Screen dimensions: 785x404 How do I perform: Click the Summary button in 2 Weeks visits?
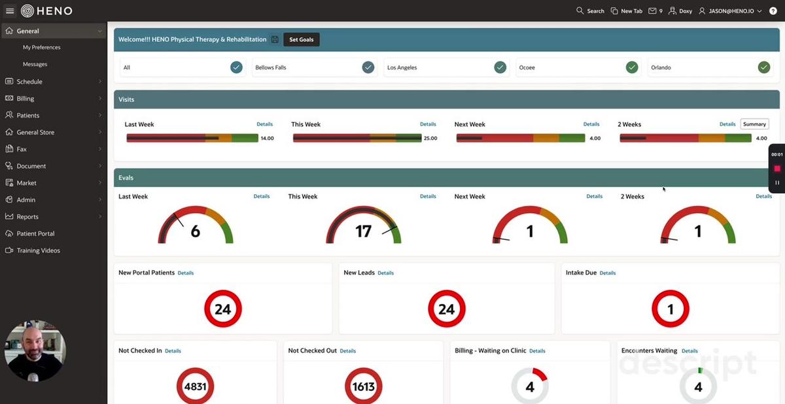coord(754,124)
